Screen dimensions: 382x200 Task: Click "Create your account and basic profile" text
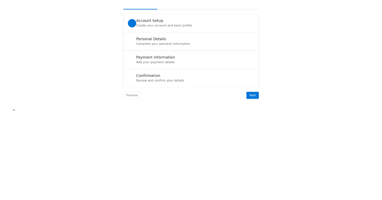tap(164, 25)
